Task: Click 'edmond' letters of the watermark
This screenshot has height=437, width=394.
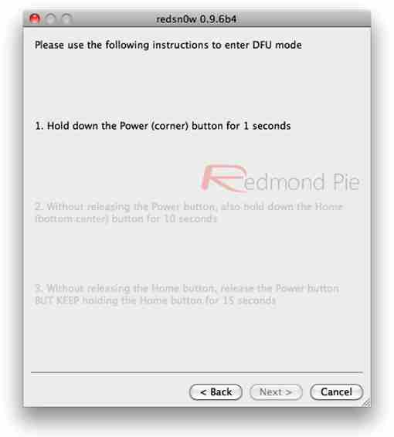Action: coord(284,181)
